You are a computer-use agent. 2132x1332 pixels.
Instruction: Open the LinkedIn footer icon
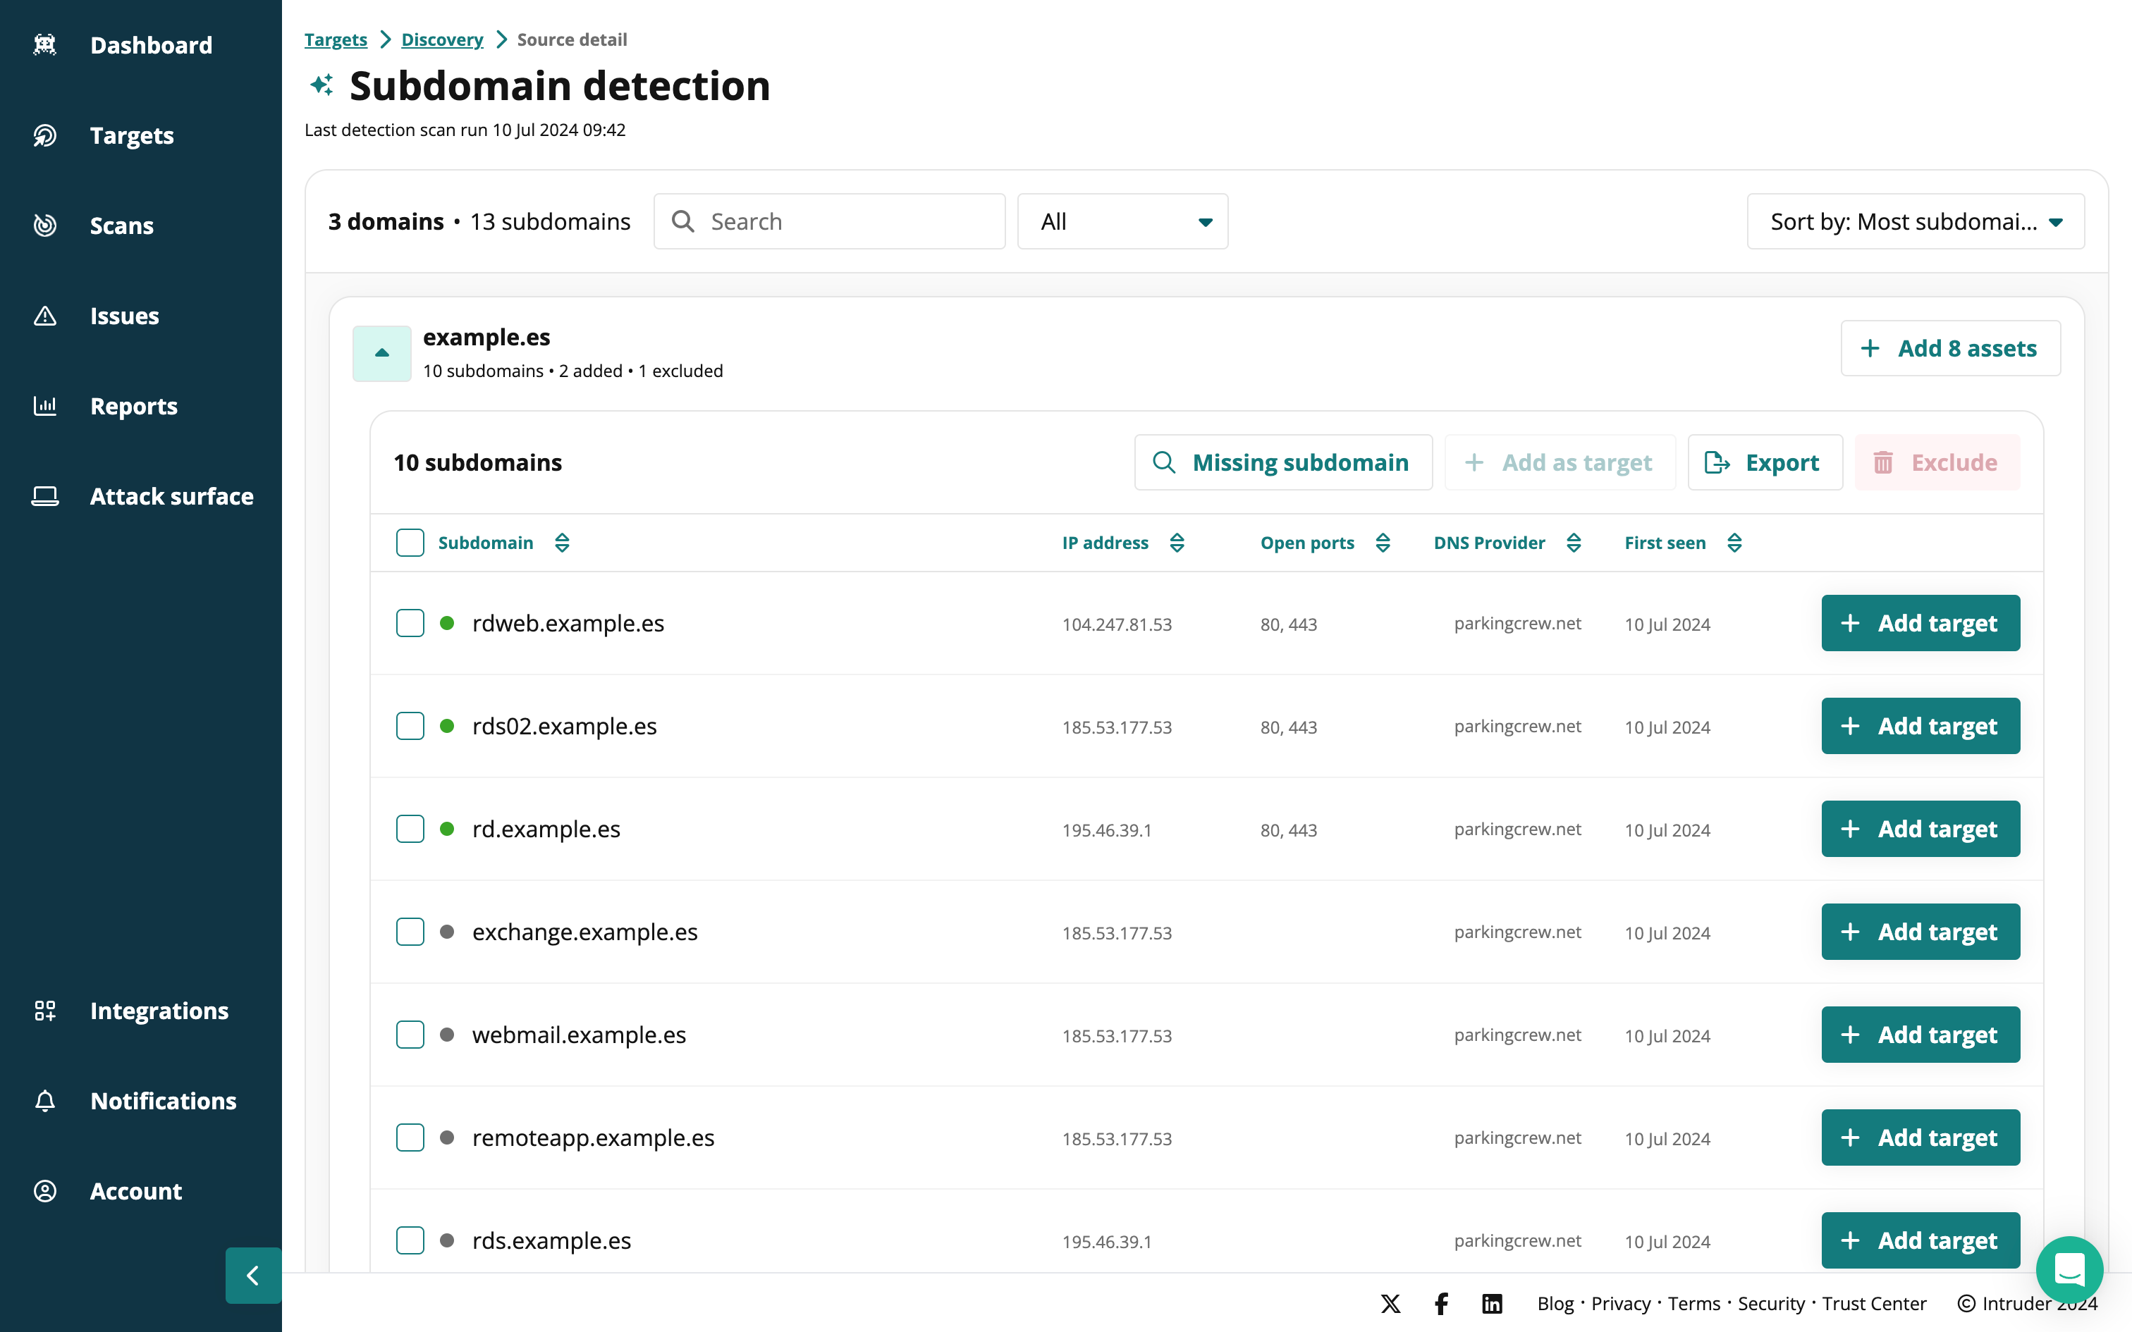pos(1492,1304)
